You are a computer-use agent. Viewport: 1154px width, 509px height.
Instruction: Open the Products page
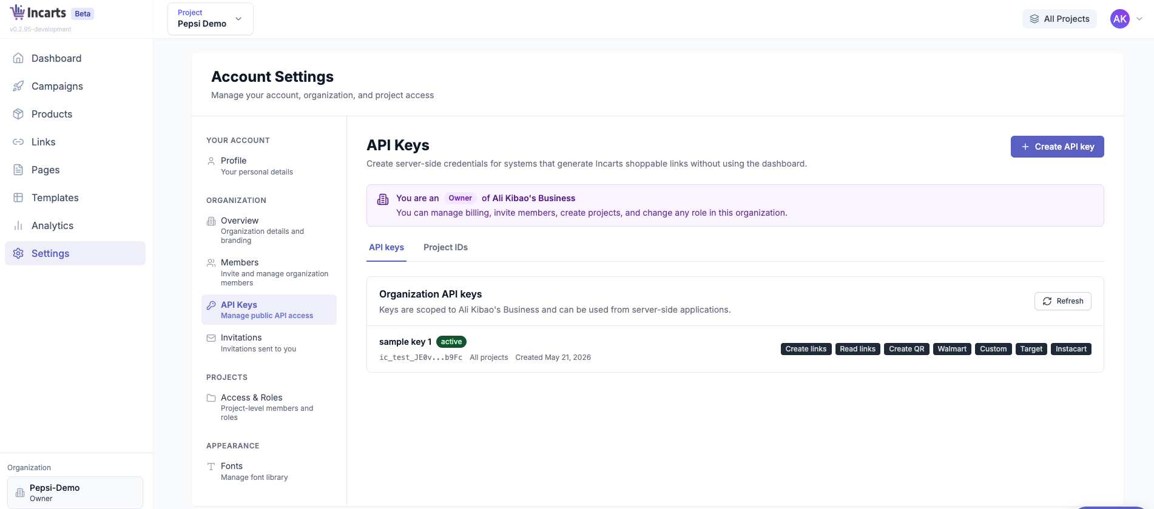(75, 114)
